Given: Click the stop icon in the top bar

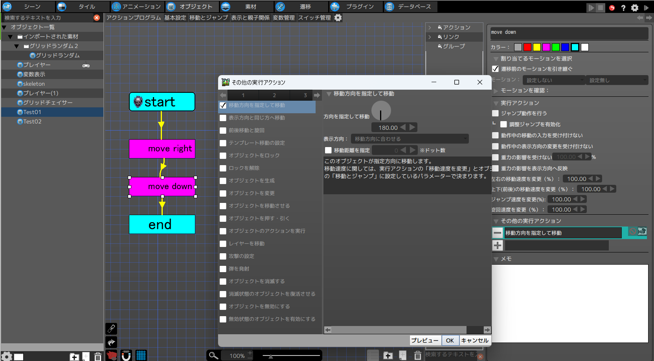Looking at the screenshot, I should point(601,7).
